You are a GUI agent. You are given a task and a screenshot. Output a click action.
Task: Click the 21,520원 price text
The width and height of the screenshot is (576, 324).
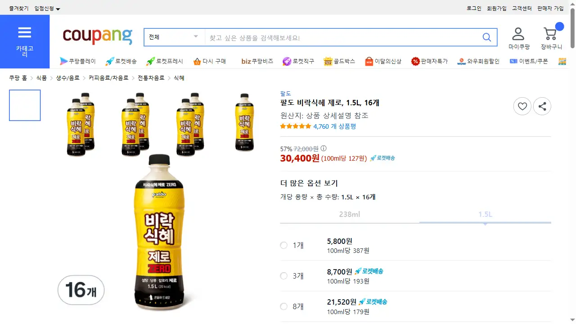(x=342, y=302)
